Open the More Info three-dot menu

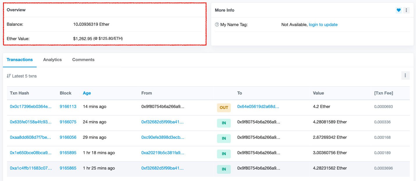[406, 10]
